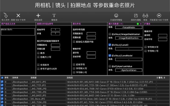Screen dimensions: 170x106
Task: Uncheck the row for _MG_7906.JPG
Action: (2, 88)
